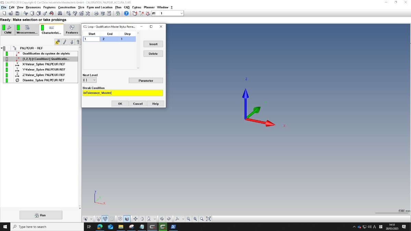Viewport: 411px width, 231px height.
Task: Click the printer icon in top toolbar
Action: tap(96, 13)
